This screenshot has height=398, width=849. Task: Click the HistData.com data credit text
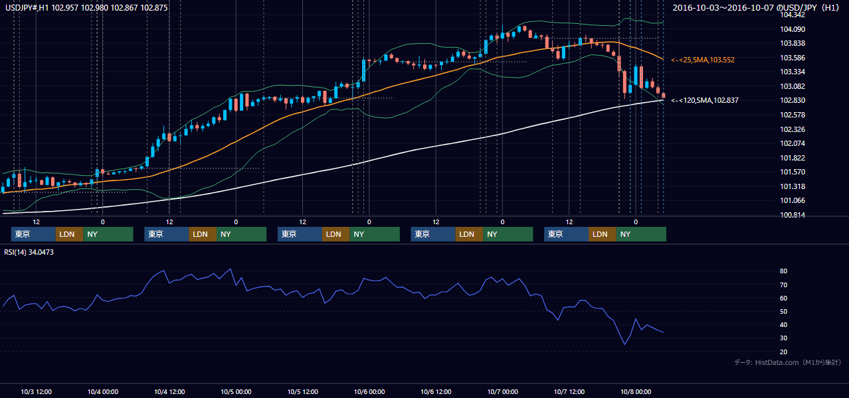click(x=788, y=362)
